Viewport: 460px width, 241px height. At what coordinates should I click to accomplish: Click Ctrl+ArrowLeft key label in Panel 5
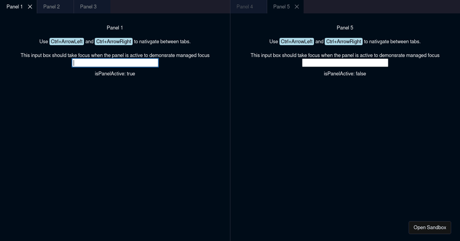297,41
